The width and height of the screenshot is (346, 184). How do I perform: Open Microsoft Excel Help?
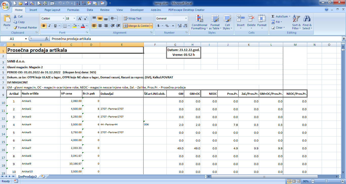pos(326,10)
